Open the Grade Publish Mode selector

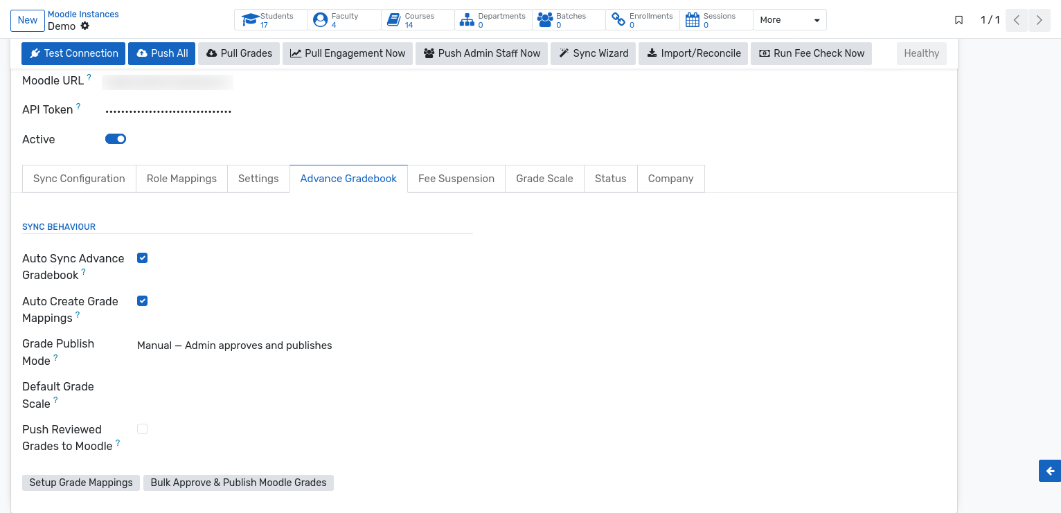tap(305, 345)
